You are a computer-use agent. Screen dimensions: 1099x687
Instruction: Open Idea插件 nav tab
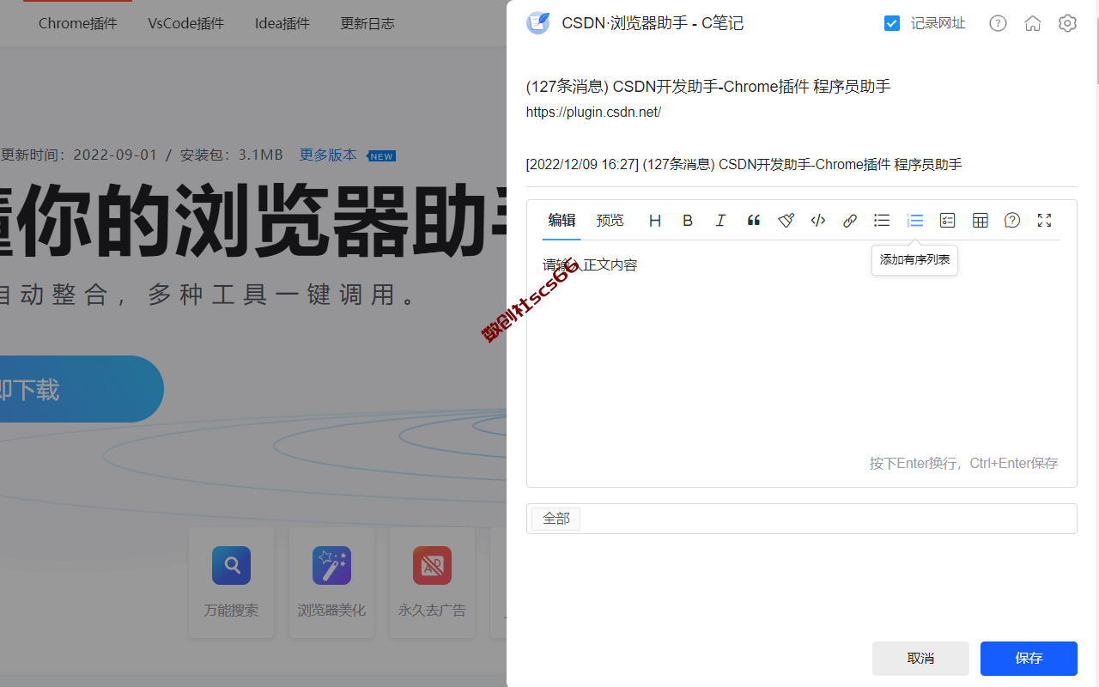pyautogui.click(x=282, y=23)
